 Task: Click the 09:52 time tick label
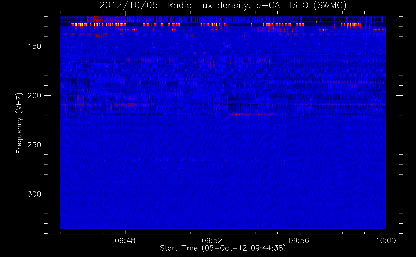click(x=212, y=241)
